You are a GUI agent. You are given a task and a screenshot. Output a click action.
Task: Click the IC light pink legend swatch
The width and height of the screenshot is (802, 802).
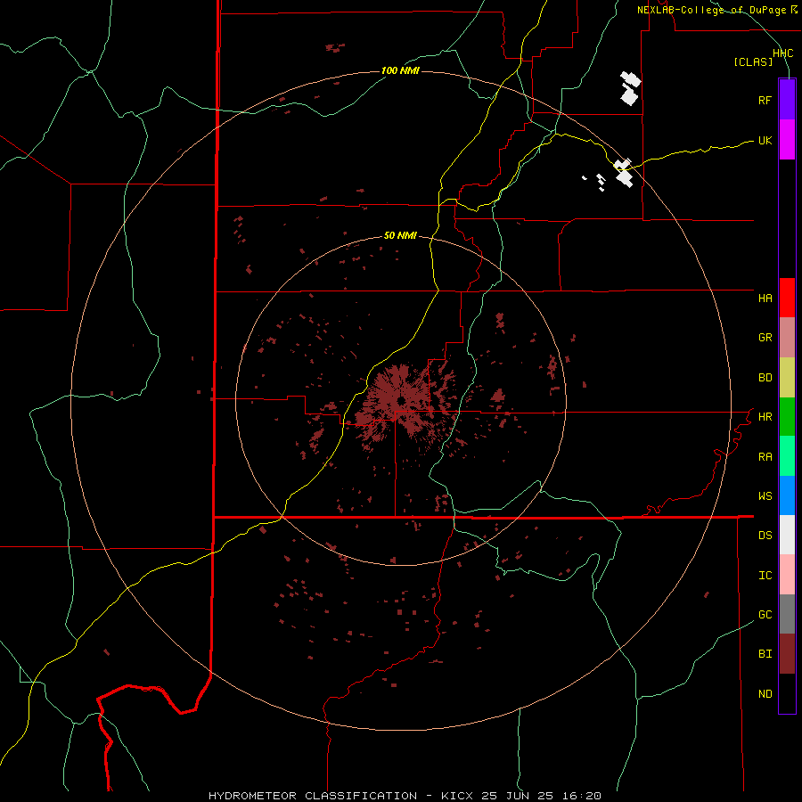click(x=787, y=575)
